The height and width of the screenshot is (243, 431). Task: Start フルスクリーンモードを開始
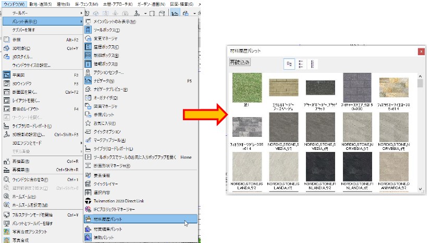click(x=43, y=215)
